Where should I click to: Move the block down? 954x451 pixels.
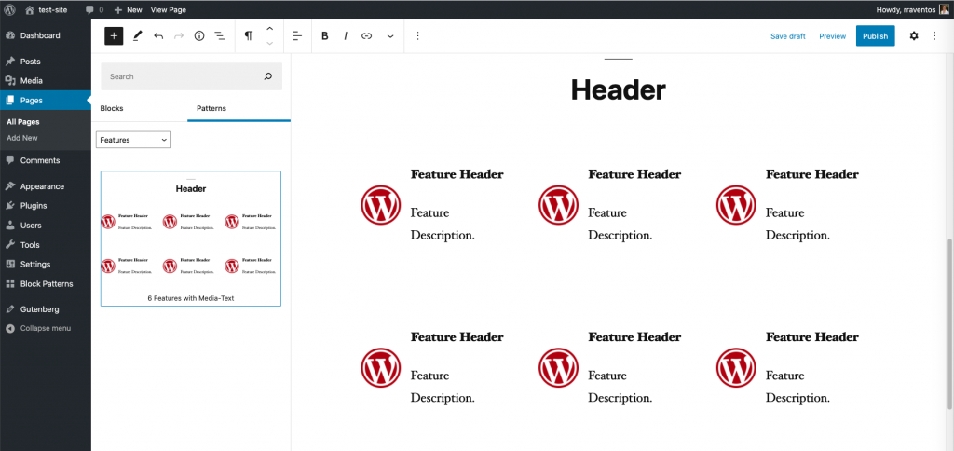tap(269, 43)
